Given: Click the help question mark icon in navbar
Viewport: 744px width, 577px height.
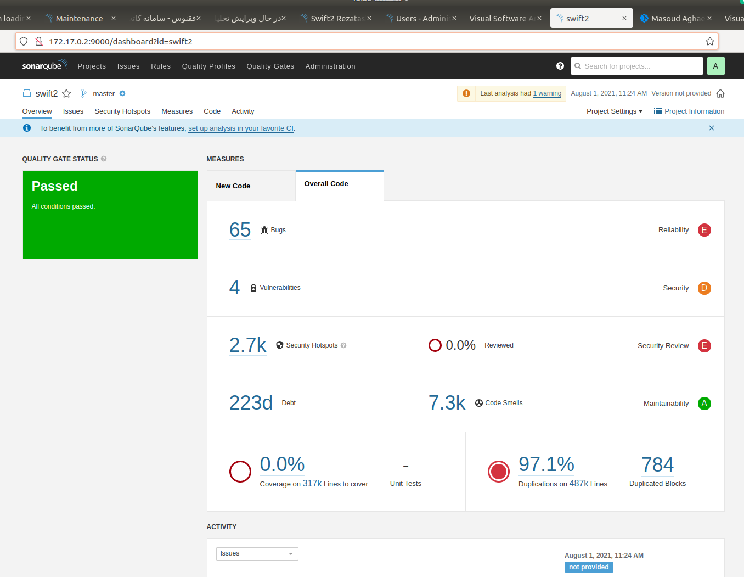Looking at the screenshot, I should 560,66.
